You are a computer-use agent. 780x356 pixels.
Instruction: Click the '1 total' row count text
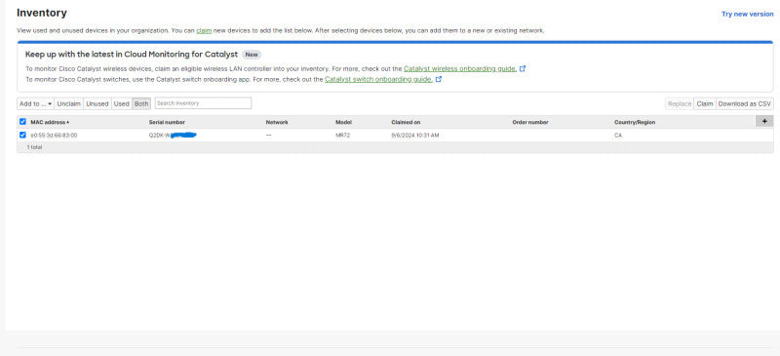(34, 148)
